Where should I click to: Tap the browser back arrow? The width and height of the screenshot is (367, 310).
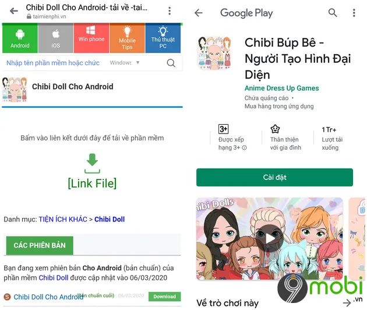click(14, 10)
